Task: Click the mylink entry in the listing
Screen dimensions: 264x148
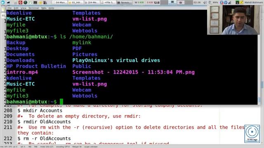Action: (82, 42)
